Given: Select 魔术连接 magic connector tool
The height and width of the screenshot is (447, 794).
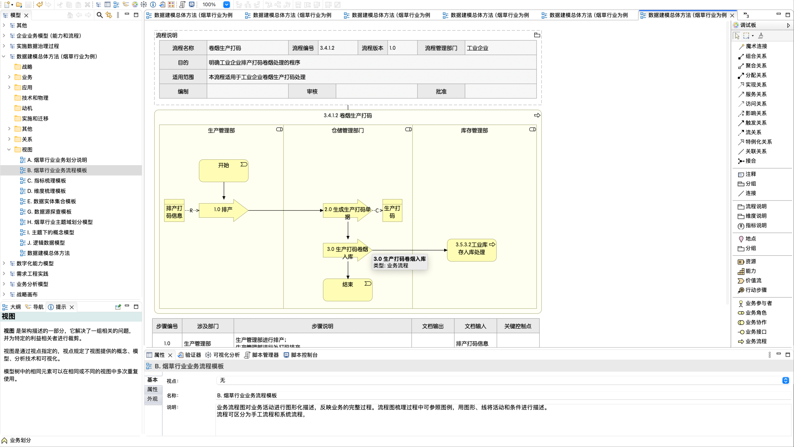Looking at the screenshot, I should coord(752,46).
